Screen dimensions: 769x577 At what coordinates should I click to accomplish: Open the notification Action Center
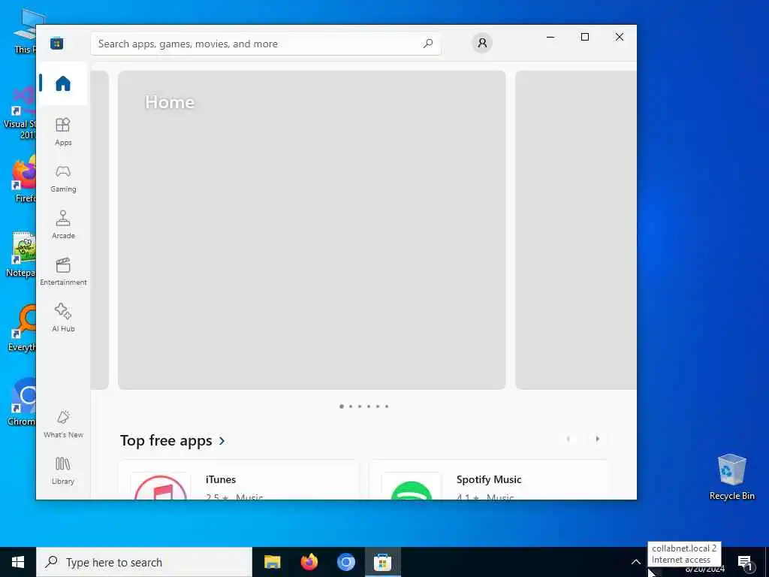[x=745, y=562]
